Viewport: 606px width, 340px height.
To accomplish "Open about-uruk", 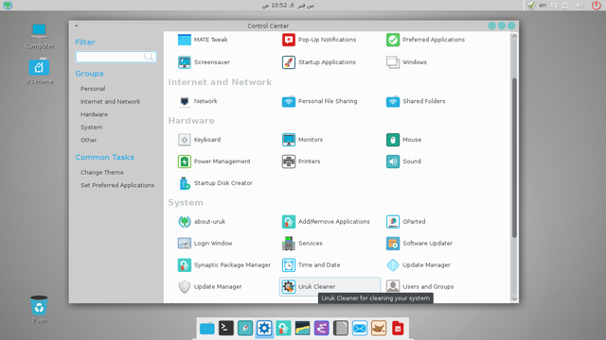I will pos(202,222).
